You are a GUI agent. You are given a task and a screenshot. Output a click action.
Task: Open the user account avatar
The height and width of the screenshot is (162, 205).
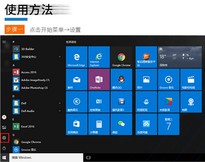[4, 117]
